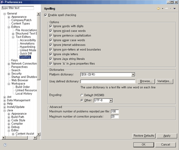Select Default (MS949) encoding radio button
This screenshot has height=150, width=179.
[x=82, y=95]
